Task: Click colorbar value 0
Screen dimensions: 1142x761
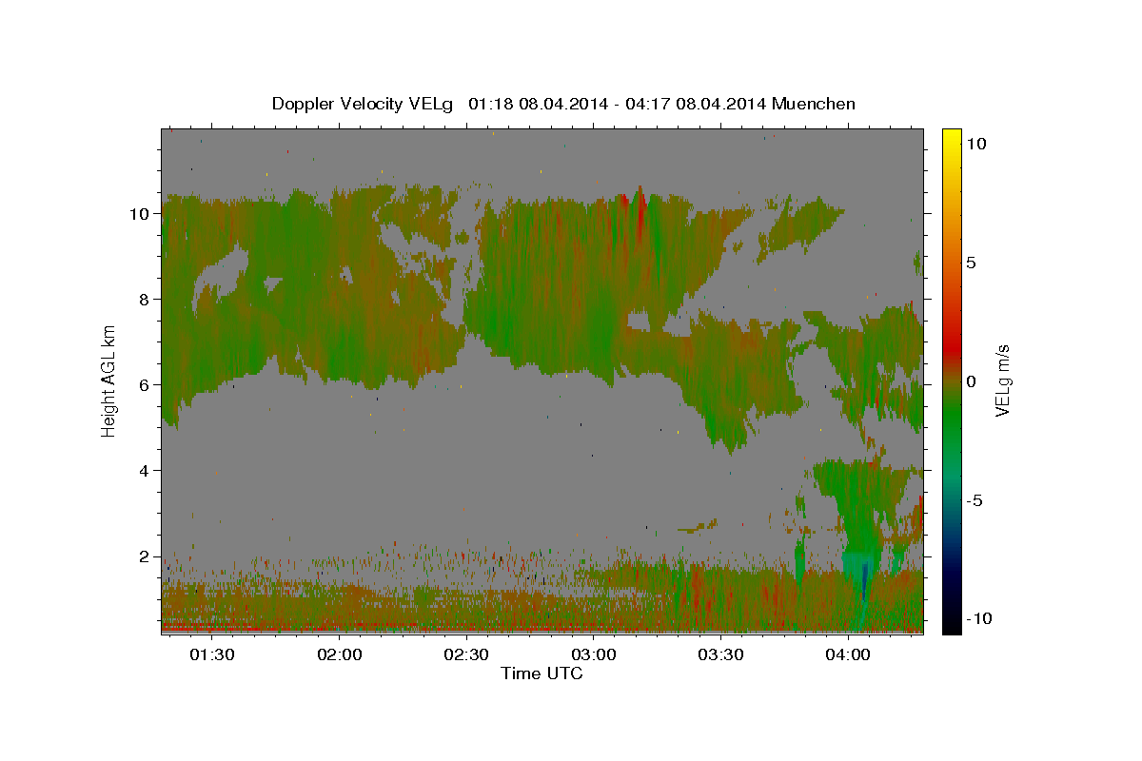Action: (972, 381)
